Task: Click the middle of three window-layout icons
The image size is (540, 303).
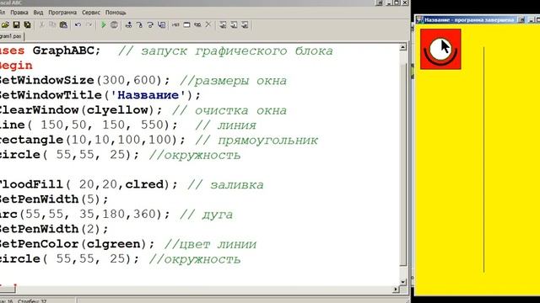Action: (234, 25)
